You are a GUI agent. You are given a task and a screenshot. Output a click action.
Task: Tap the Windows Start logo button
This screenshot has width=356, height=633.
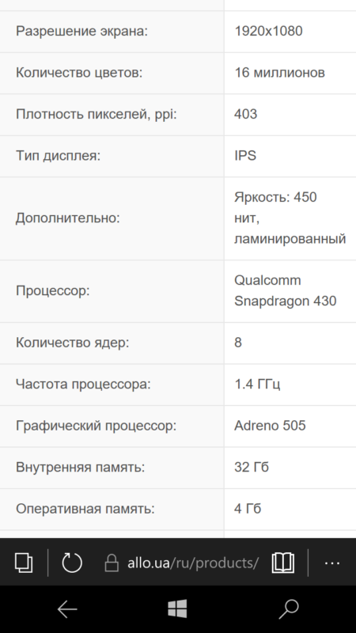click(177, 608)
